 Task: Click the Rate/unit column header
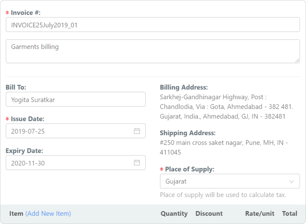coord(260,214)
